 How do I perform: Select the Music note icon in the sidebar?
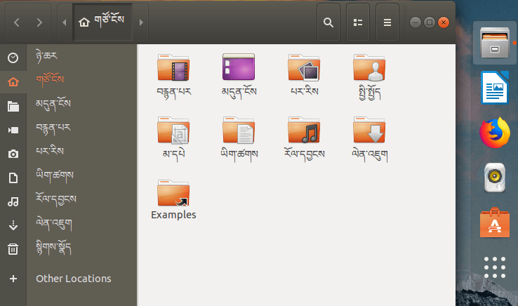(13, 201)
